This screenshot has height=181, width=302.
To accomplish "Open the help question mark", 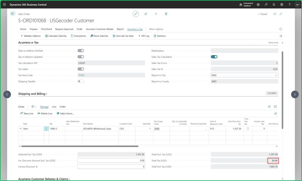I will coord(289,5).
